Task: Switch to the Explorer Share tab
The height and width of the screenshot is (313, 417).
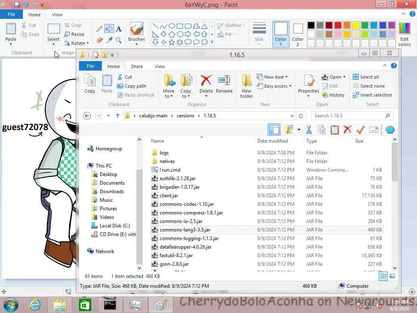Action: [137, 66]
